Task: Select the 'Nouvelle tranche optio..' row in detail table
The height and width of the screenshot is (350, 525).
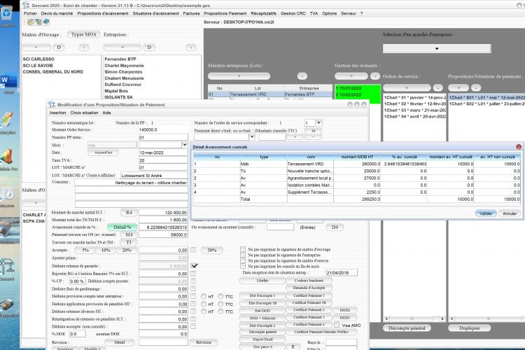Action: (x=357, y=171)
